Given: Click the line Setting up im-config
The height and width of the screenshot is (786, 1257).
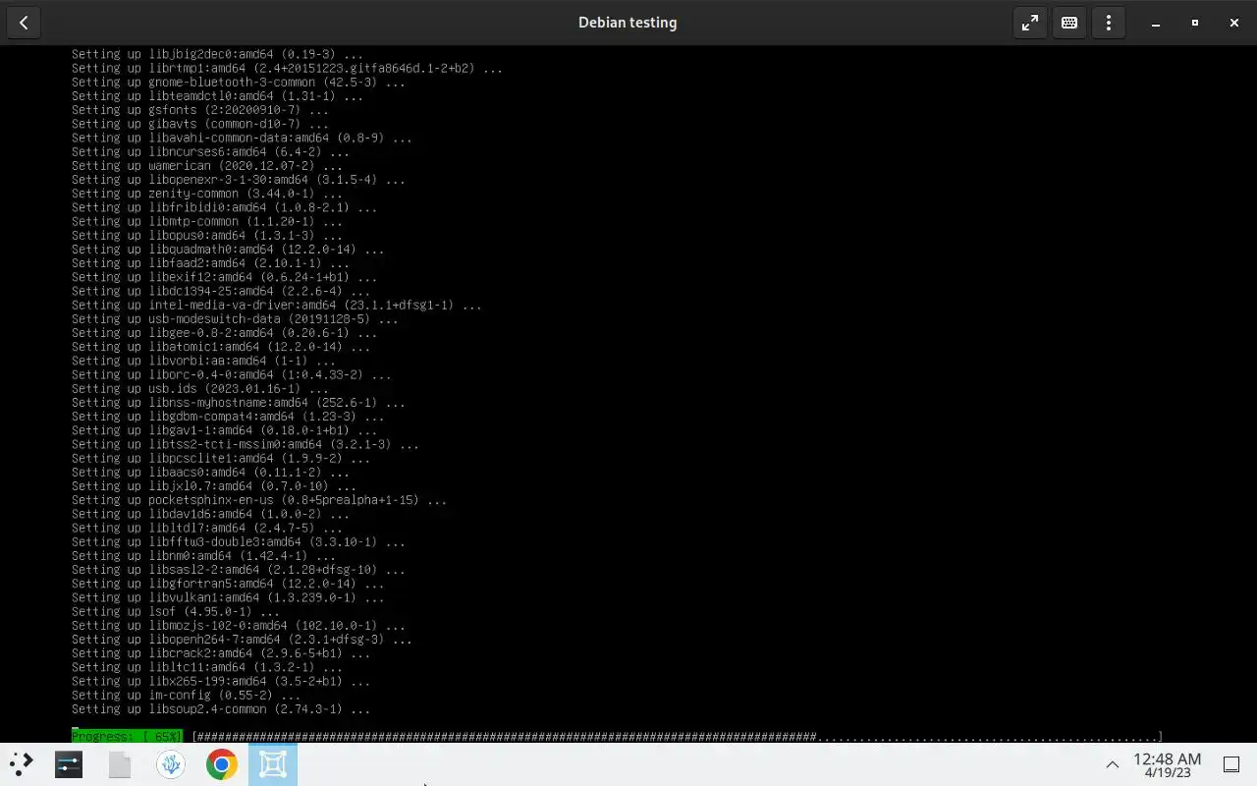Looking at the screenshot, I should coord(187,695).
